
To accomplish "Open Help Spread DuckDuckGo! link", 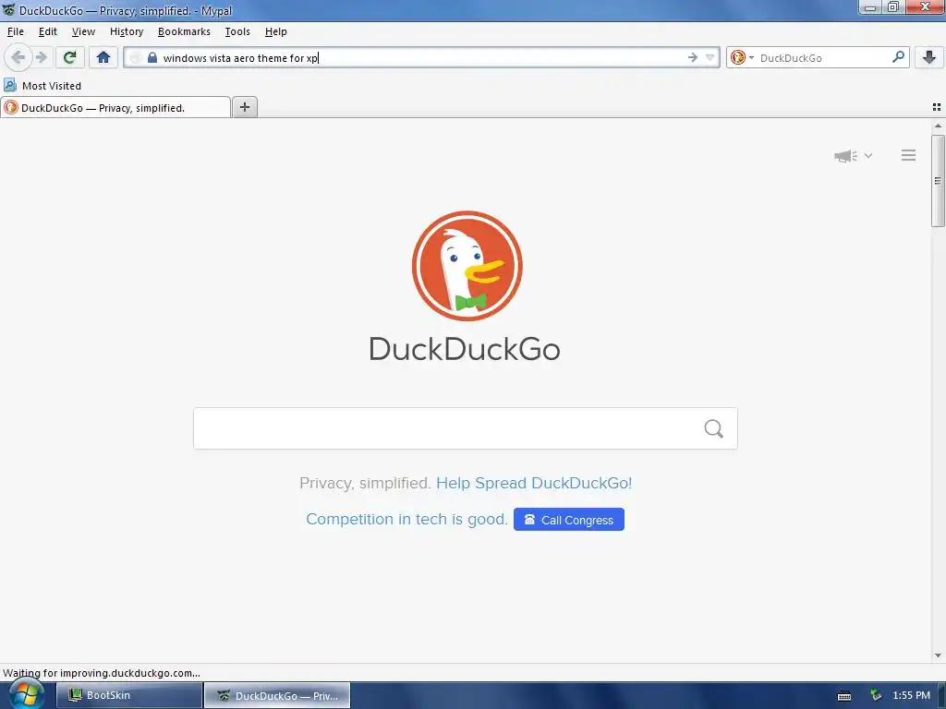I will point(534,483).
